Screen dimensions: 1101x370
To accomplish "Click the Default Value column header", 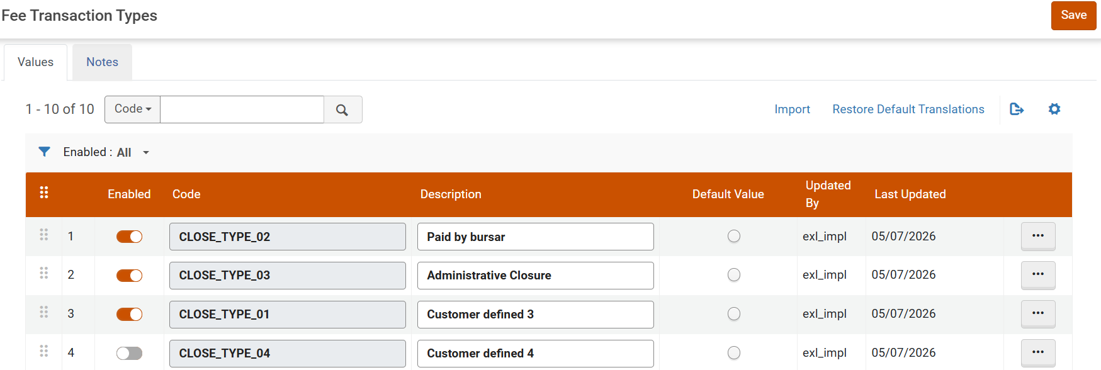I will [728, 194].
